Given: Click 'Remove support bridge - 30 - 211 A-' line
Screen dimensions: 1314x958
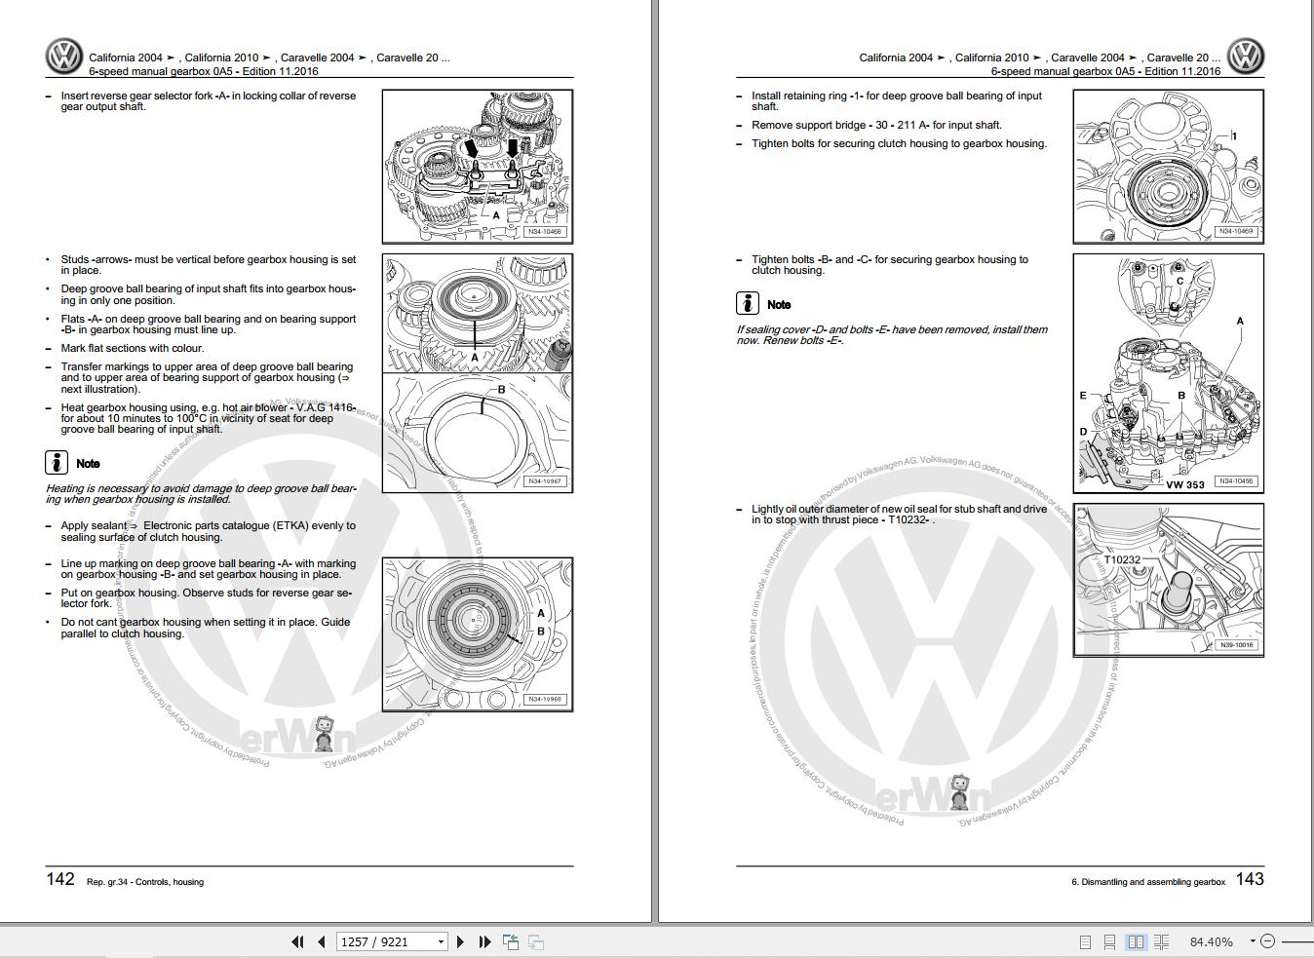Looking at the screenshot, I should tap(876, 125).
